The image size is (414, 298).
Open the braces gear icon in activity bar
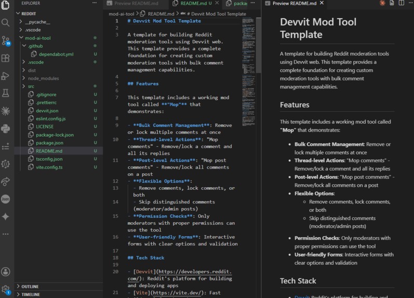click(6, 164)
